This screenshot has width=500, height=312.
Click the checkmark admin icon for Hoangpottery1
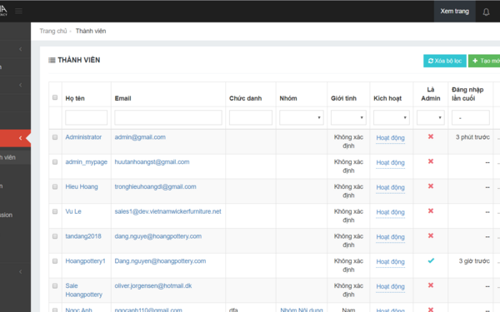431,260
